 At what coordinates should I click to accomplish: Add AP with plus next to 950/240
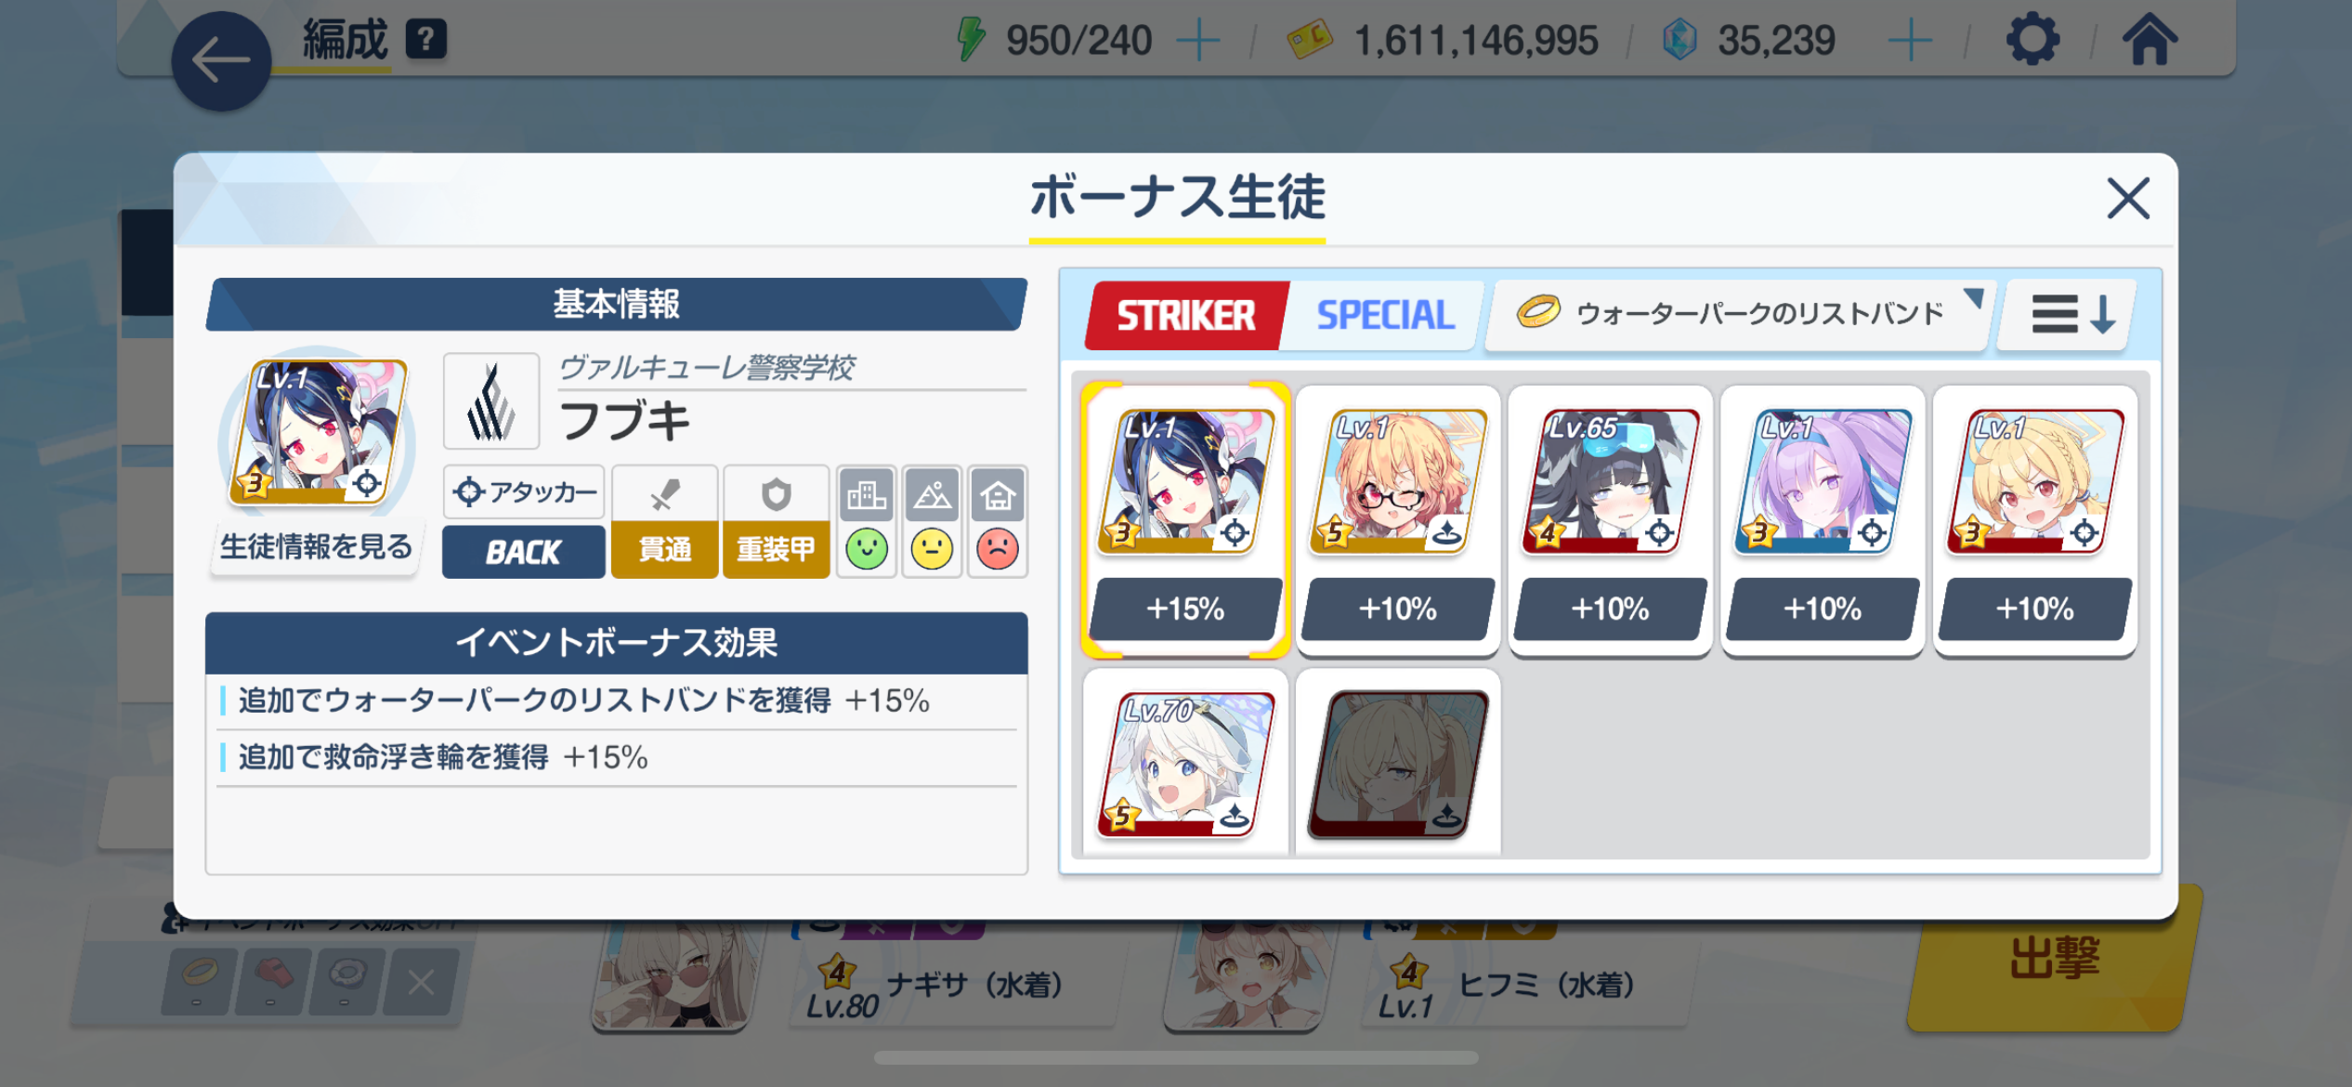(x=1198, y=41)
